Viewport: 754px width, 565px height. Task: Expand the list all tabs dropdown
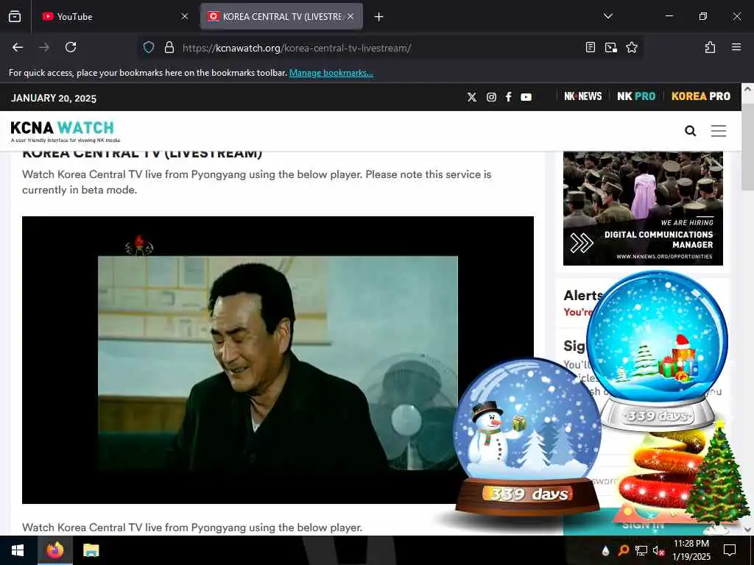coord(607,16)
